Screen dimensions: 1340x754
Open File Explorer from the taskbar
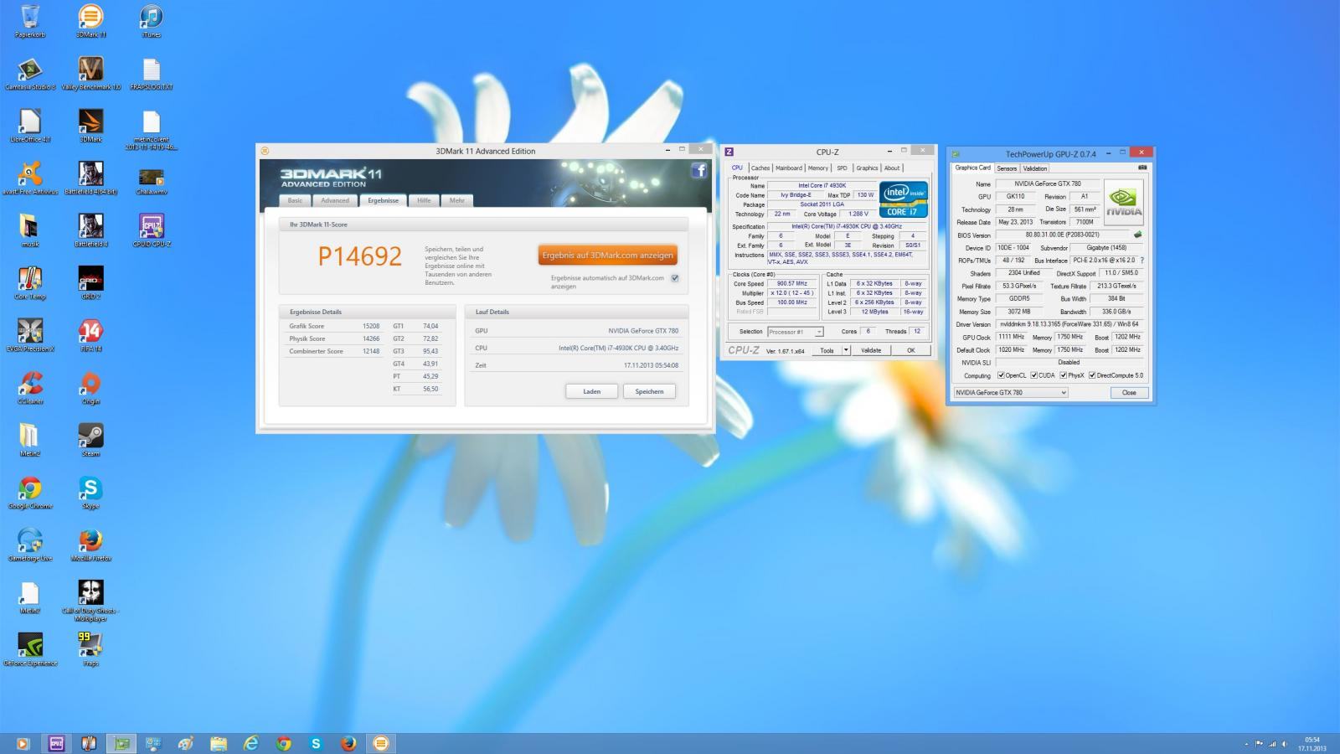(x=219, y=743)
